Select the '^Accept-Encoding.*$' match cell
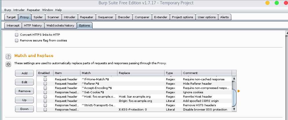The image size is (288, 120). (x=99, y=88)
